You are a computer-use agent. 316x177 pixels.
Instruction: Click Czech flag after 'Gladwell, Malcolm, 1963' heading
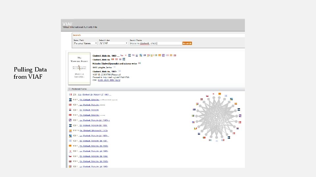[122, 55]
